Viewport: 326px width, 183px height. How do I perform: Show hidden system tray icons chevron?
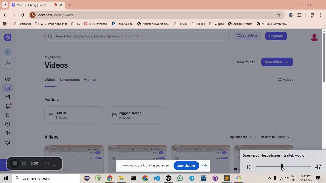click(269, 178)
